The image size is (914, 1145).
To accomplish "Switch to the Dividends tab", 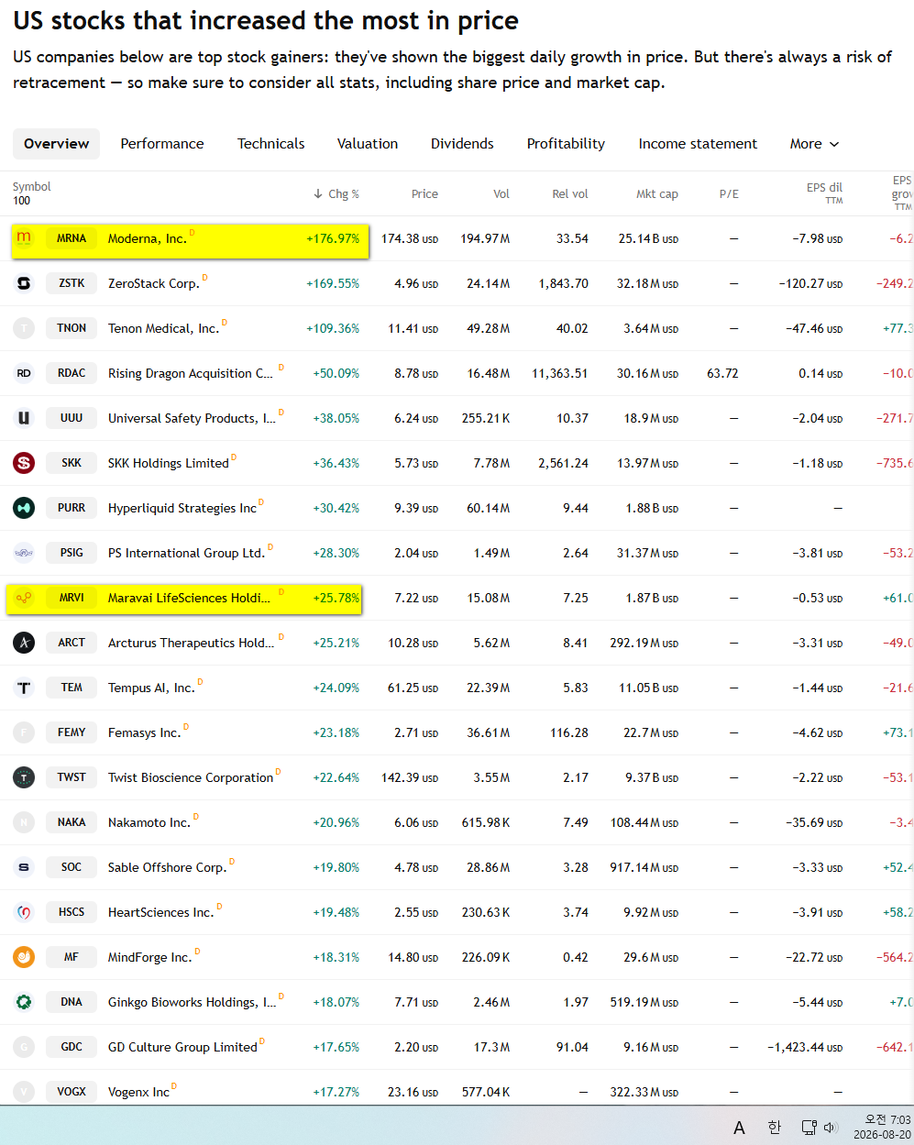I will [462, 144].
